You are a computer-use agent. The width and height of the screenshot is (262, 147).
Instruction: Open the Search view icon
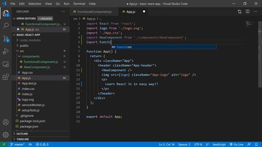tap(6, 26)
